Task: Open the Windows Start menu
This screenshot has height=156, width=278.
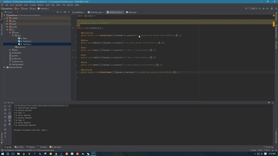Action: point(3,154)
